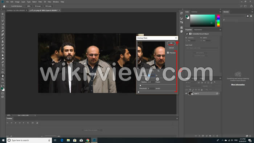Open File Explorer from the taskbar
Screen dimensions: 254x143
[68, 140]
